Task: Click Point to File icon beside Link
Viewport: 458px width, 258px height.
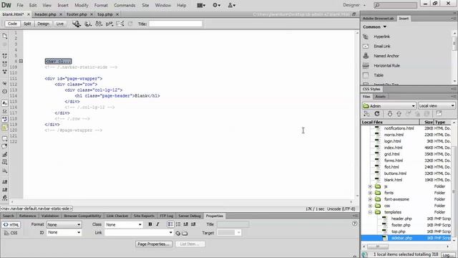Action: pos(178,233)
